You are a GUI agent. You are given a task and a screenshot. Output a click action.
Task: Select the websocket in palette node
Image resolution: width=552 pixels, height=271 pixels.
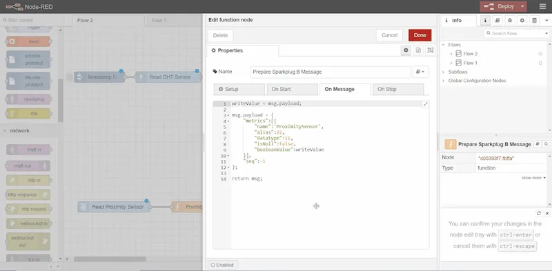tap(28, 223)
